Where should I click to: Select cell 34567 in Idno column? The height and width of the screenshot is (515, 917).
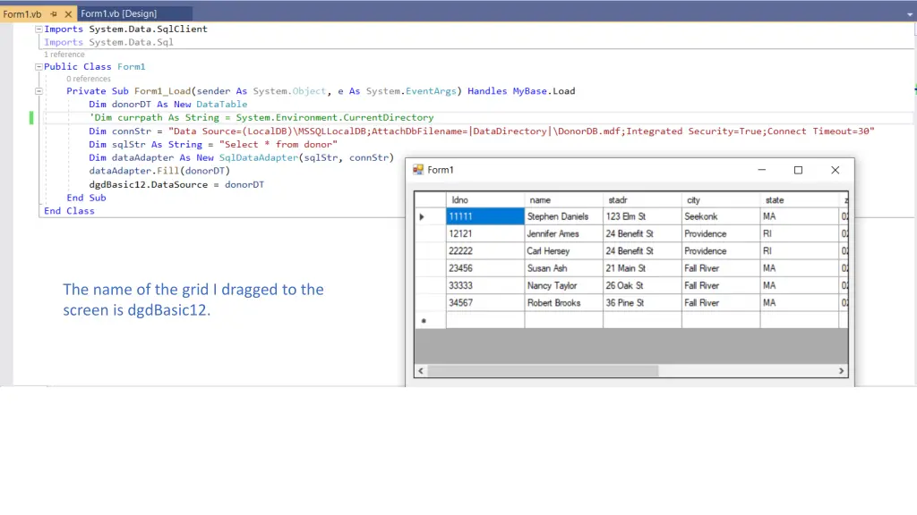coord(485,302)
